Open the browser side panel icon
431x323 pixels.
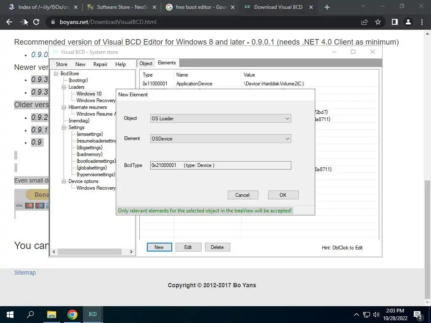point(395,22)
